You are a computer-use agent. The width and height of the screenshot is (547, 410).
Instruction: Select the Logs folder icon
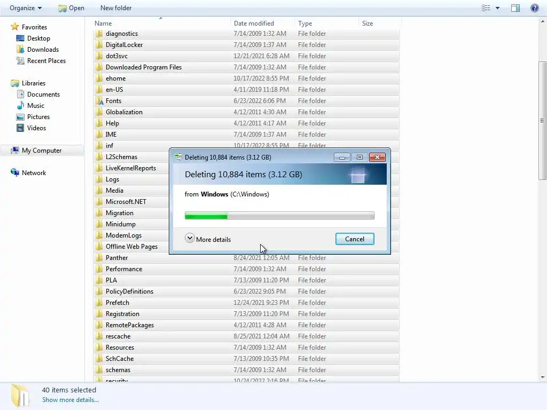[x=99, y=179]
